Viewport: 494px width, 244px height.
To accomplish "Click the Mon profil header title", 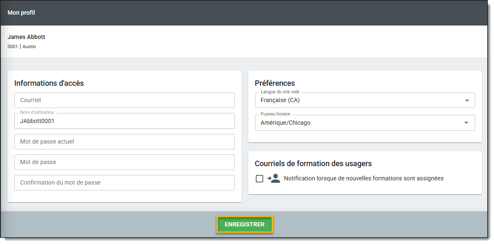I will (21, 13).
